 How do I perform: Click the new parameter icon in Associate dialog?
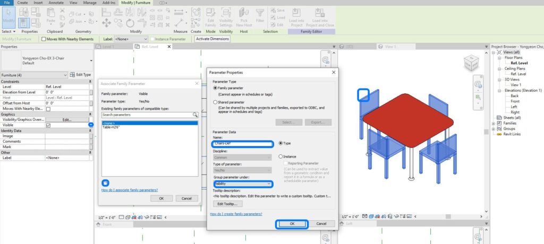[x=106, y=182]
